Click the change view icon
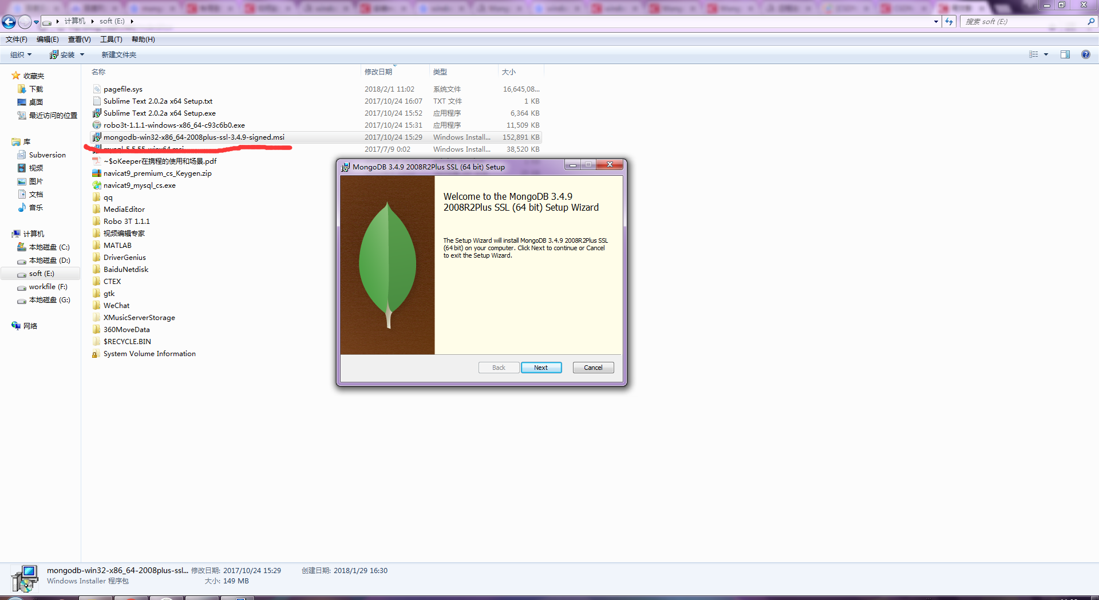This screenshot has height=600, width=1099. tap(1034, 54)
